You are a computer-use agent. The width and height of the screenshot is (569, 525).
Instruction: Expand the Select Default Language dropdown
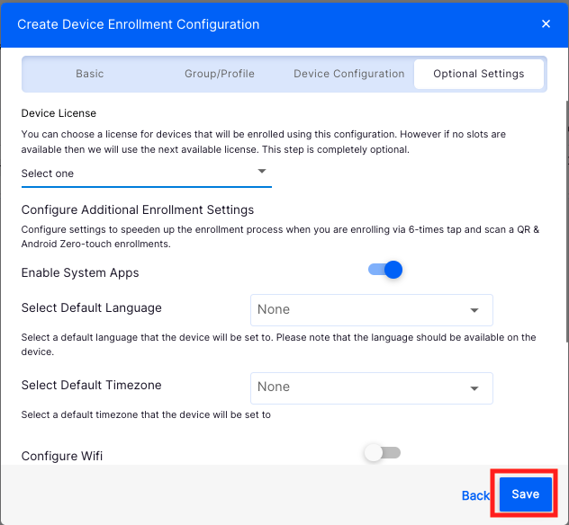372,310
